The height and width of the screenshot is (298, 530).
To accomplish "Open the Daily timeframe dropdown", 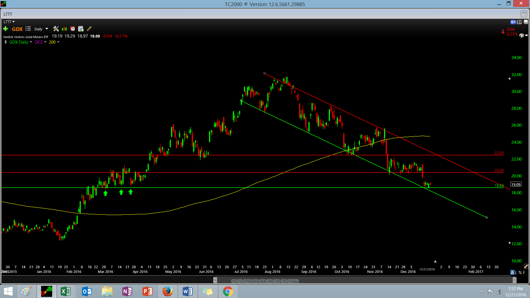I will click(x=47, y=29).
